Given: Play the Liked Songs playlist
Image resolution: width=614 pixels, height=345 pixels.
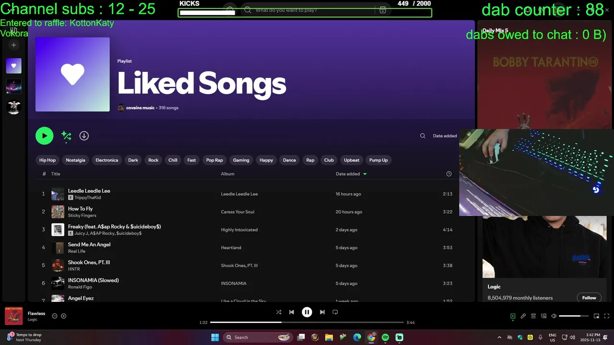Looking at the screenshot, I should tap(44, 136).
